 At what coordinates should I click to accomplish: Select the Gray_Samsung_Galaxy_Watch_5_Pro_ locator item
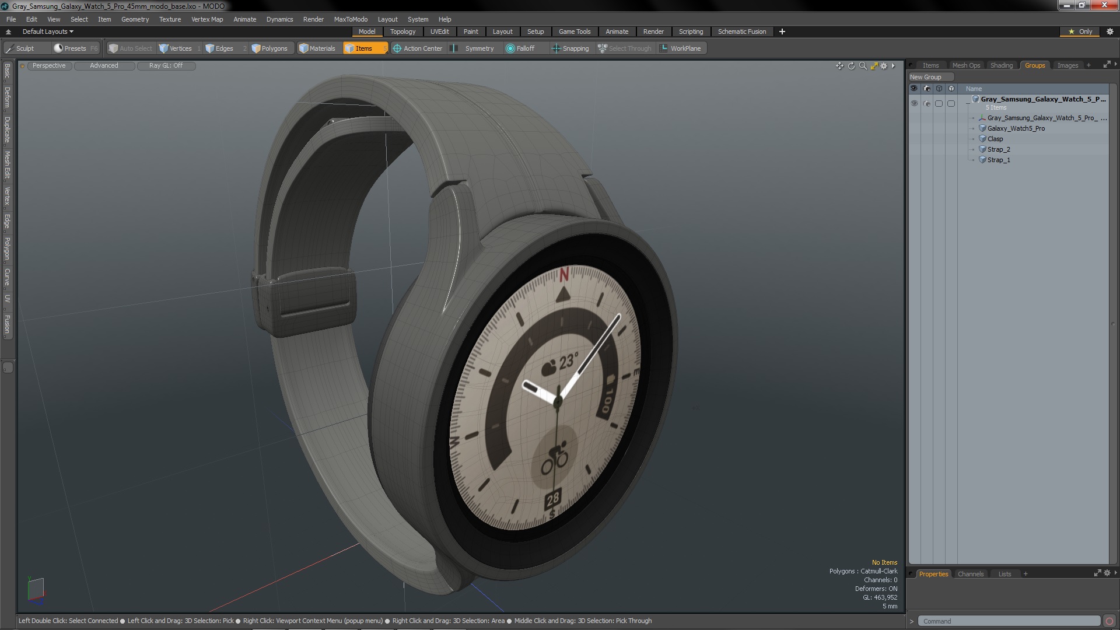(x=1042, y=118)
